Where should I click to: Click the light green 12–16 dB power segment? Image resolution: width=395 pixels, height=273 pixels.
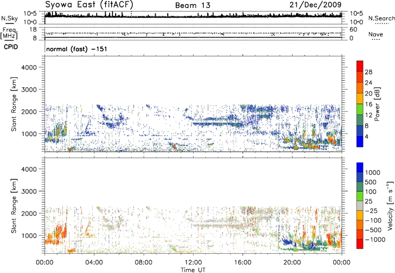360,109
